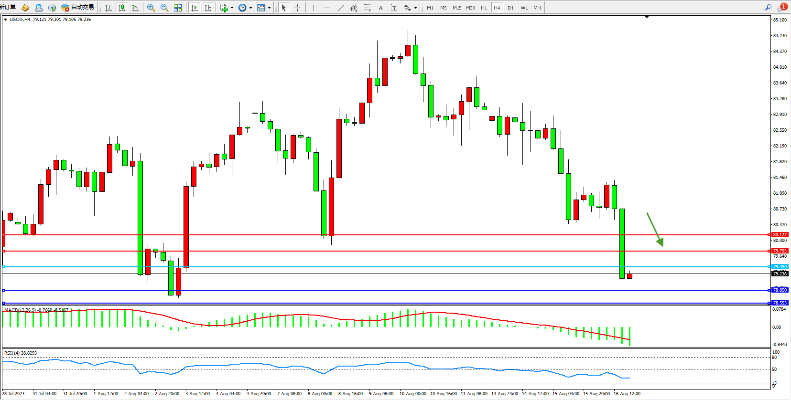Viewport: 791px width, 400px height.
Task: Select the text label tool
Action: (x=380, y=8)
